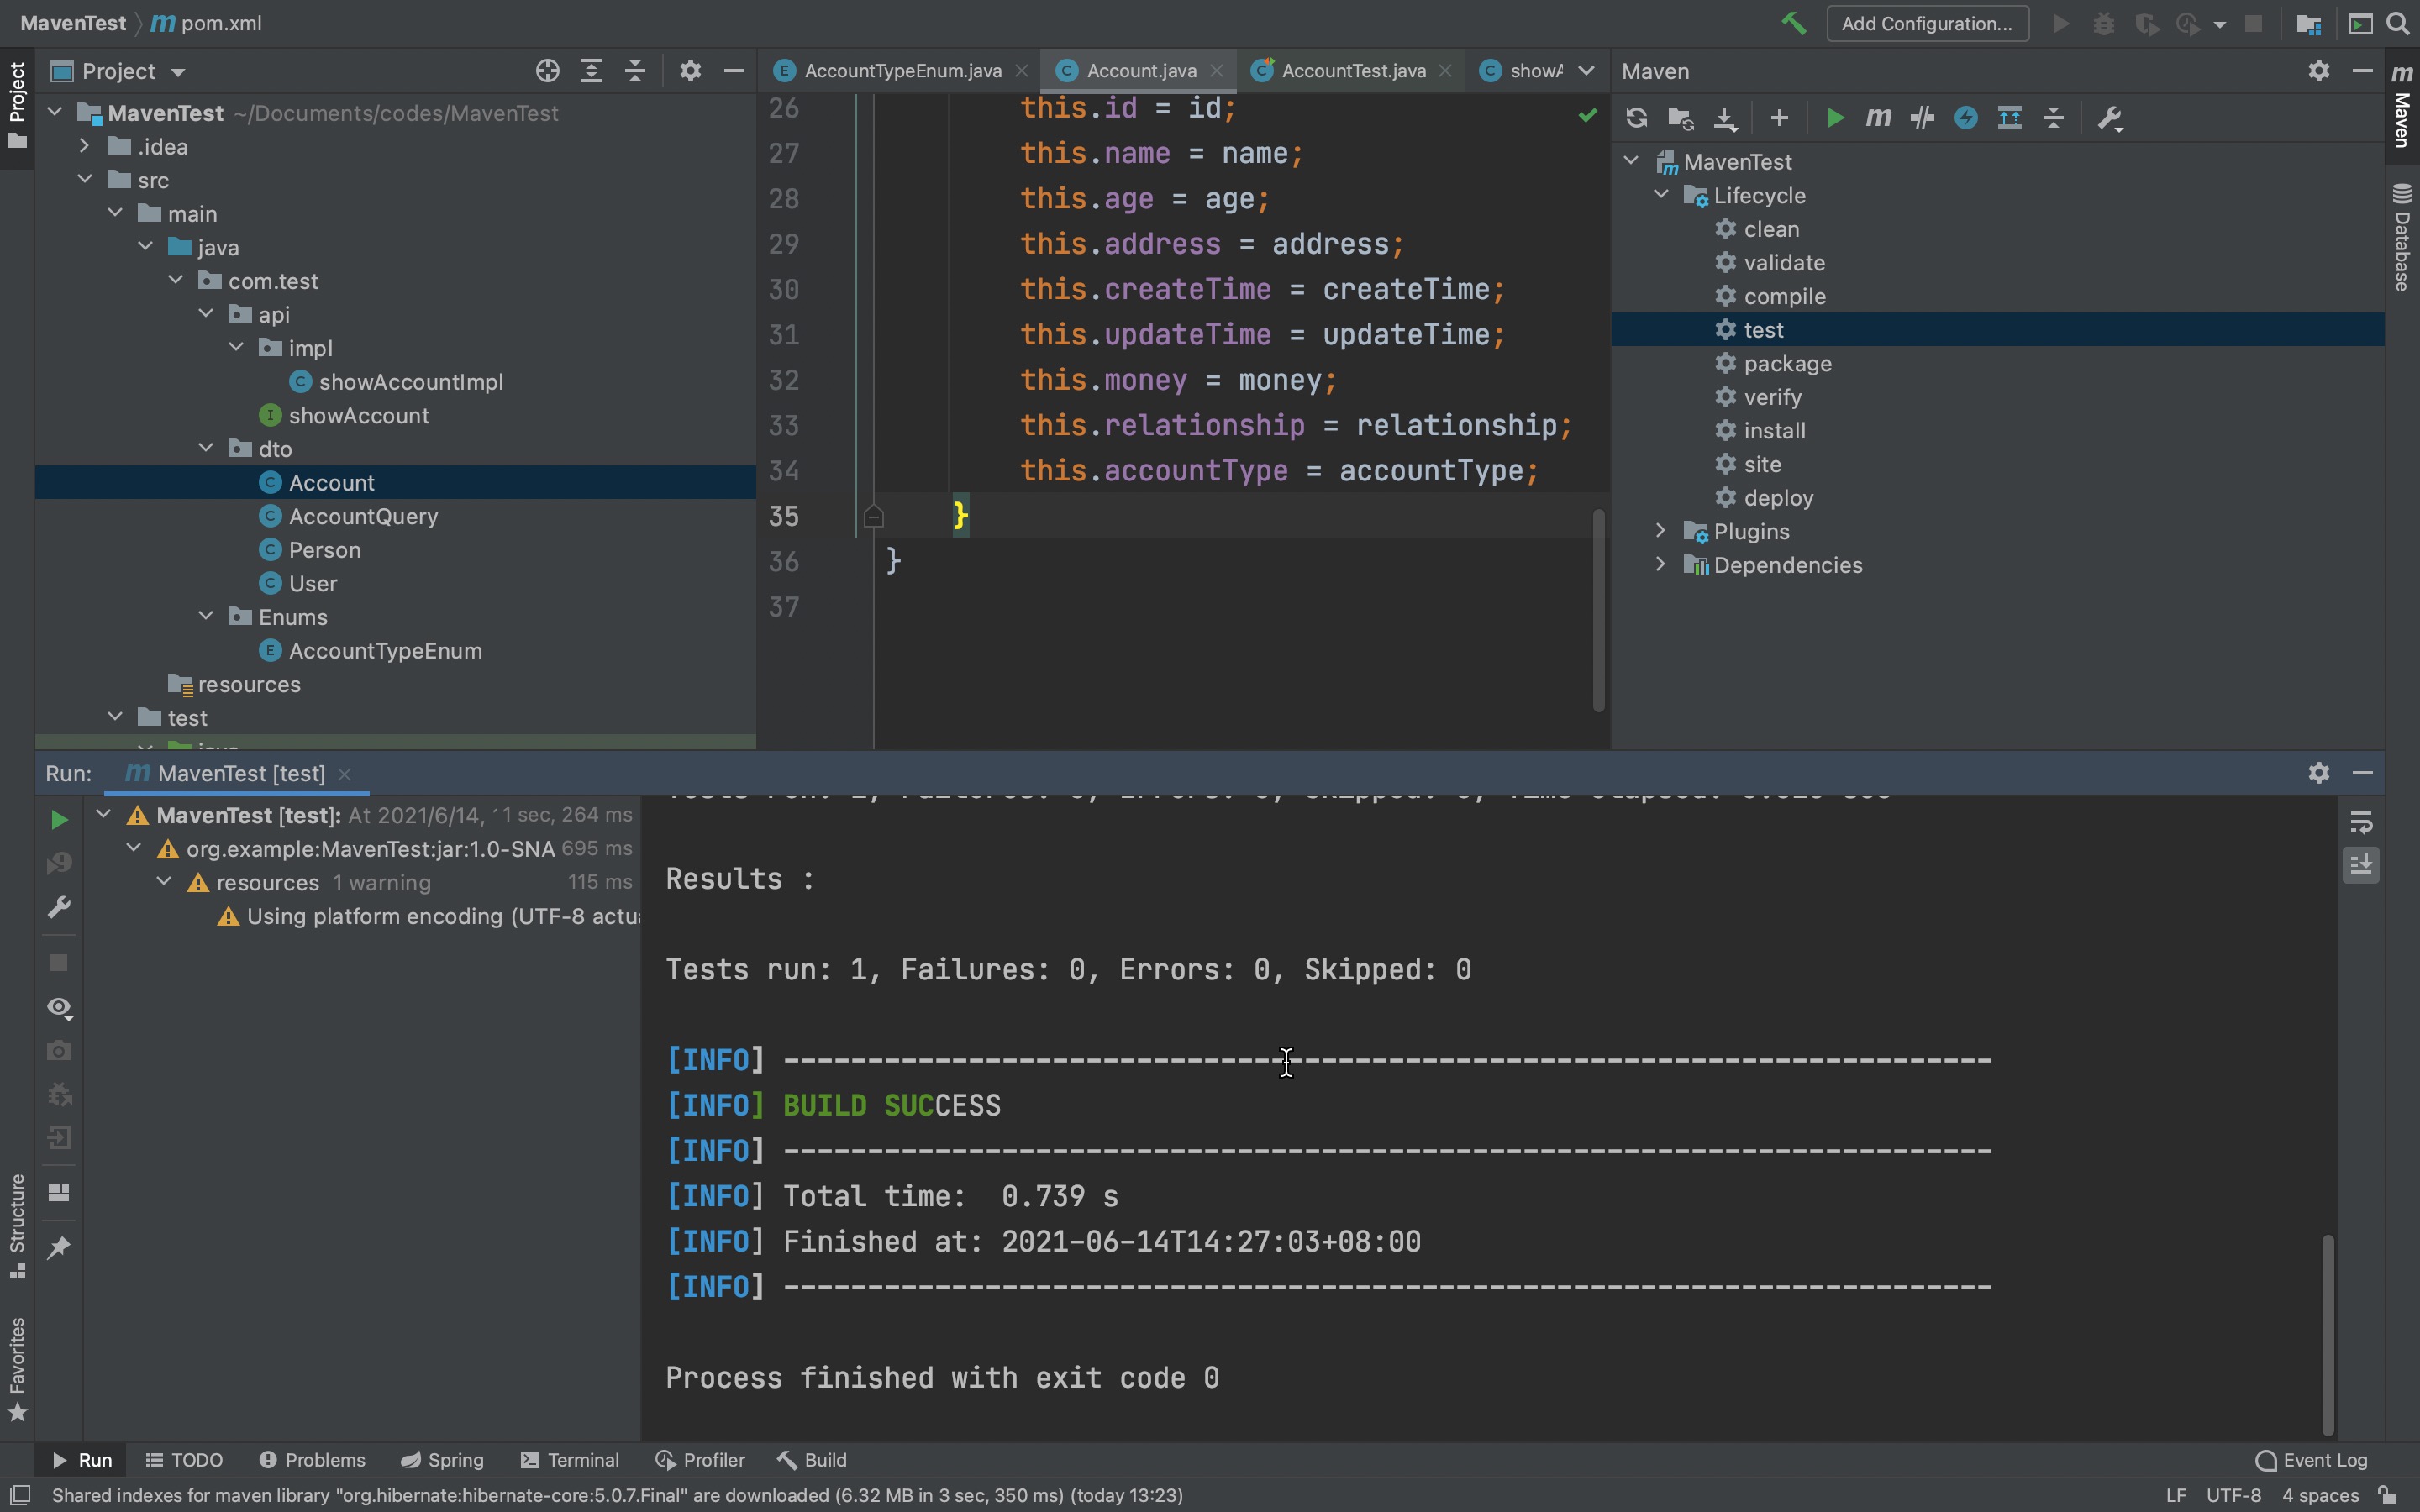
Task: Switch to the AccountTest.java tab
Action: pos(1352,71)
